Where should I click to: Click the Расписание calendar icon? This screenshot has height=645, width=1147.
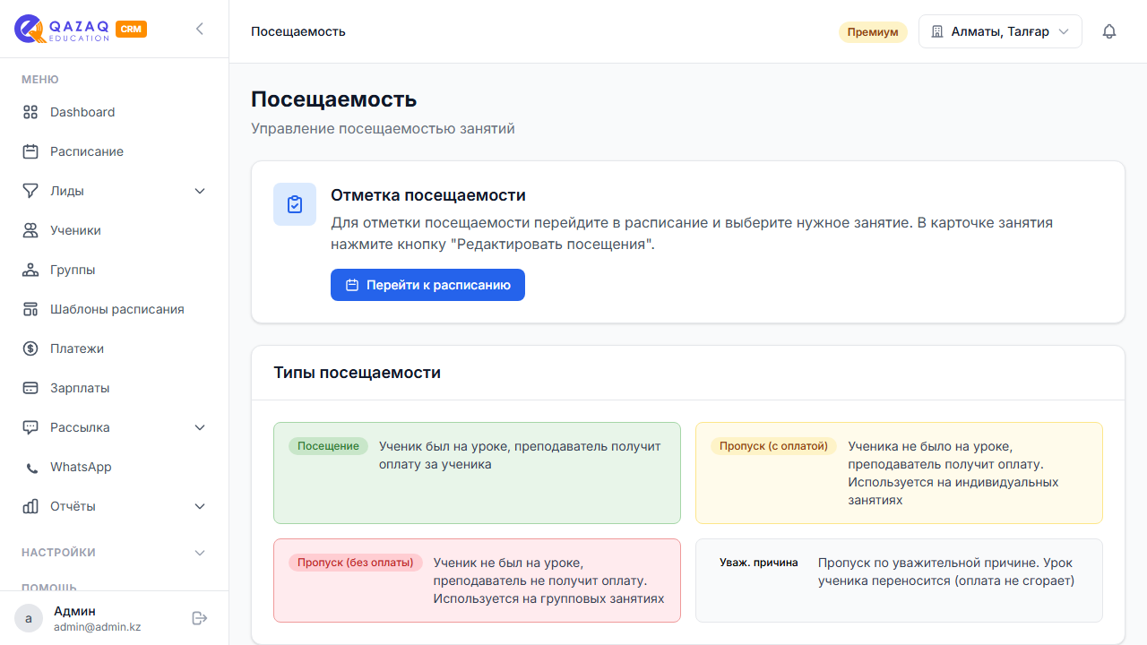click(x=30, y=151)
